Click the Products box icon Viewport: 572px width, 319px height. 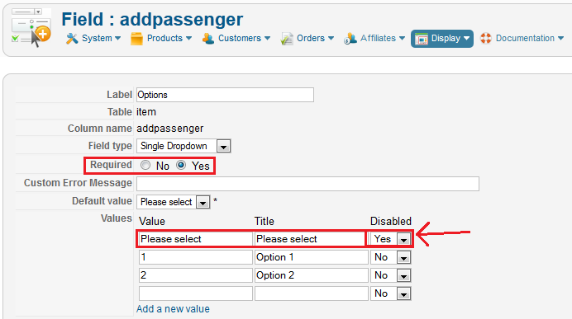point(136,39)
